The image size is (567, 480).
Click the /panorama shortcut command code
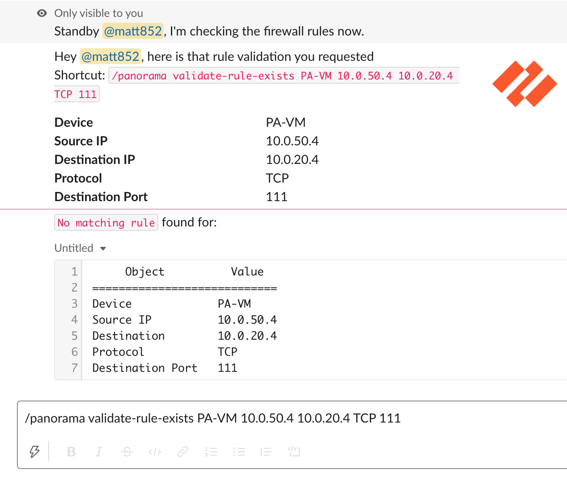(x=284, y=76)
